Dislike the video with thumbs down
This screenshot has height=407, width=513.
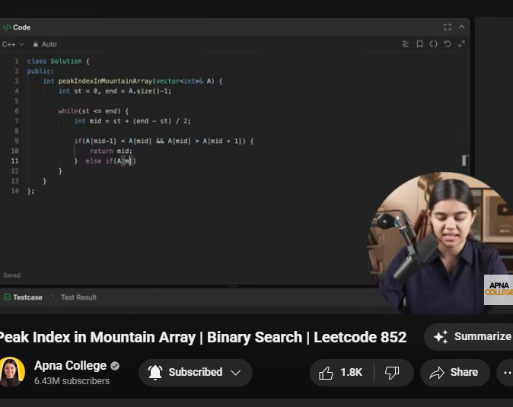[392, 373]
